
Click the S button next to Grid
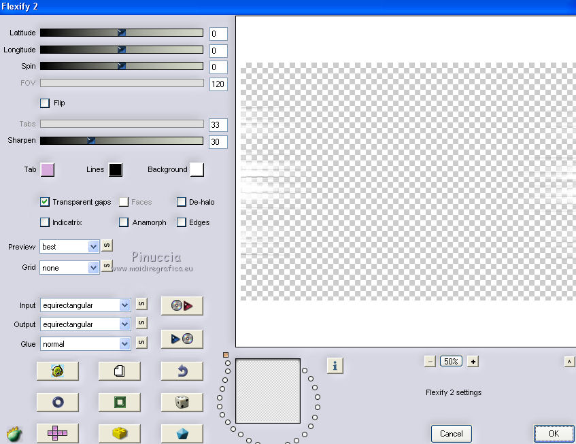point(107,266)
